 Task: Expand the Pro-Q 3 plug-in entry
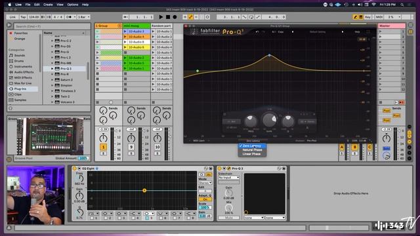point(52,69)
